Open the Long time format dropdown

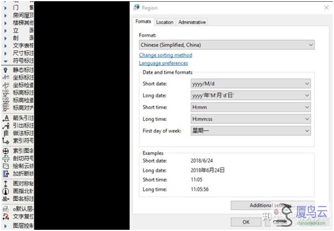pyautogui.click(x=251, y=119)
